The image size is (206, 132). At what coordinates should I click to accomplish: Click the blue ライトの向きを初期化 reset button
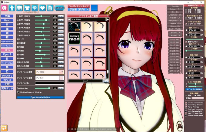[x=194, y=89]
